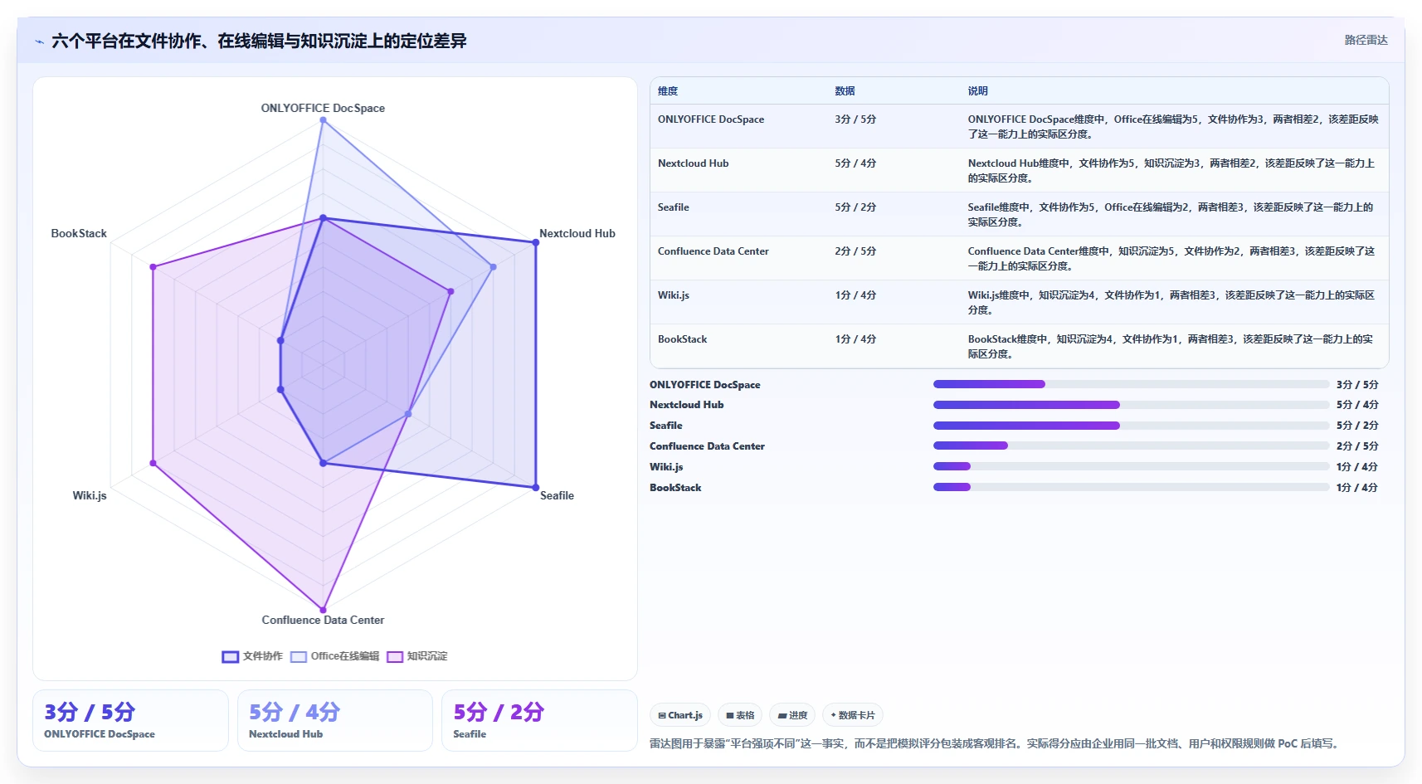Viewport: 1422px width, 784px height.
Task: Click the bottom radar point at Confluence Data Center
Action: 323,610
